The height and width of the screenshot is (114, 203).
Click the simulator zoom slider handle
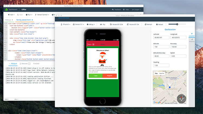(177, 24)
